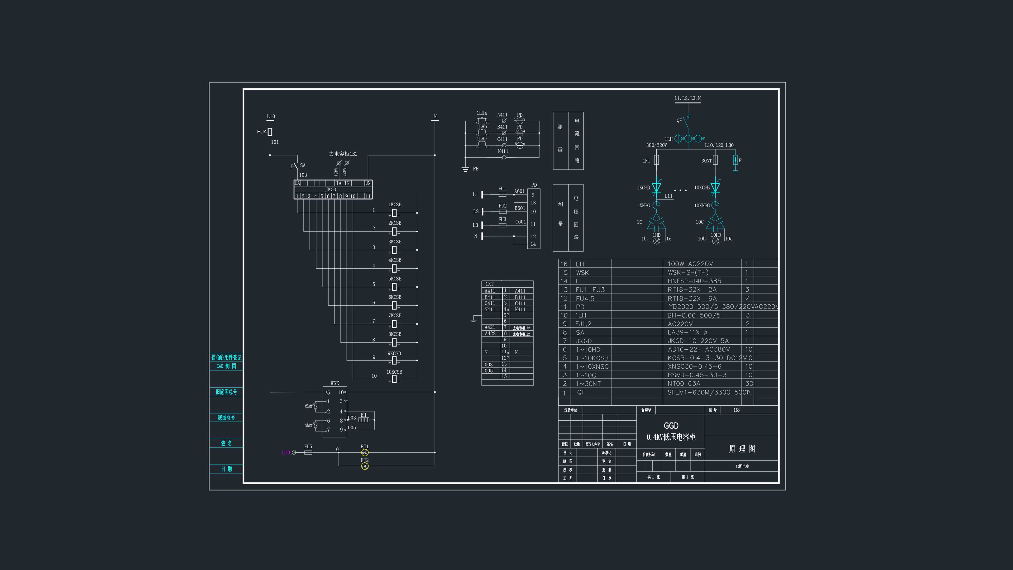This screenshot has width=1013, height=570.
Task: Click the cyan 签名 label
Action: [227, 444]
